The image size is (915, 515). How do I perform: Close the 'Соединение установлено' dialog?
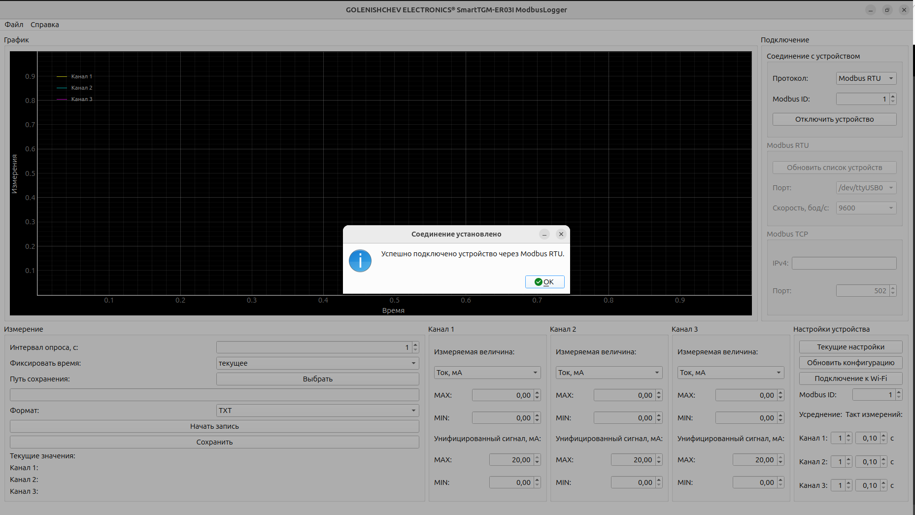click(561, 234)
